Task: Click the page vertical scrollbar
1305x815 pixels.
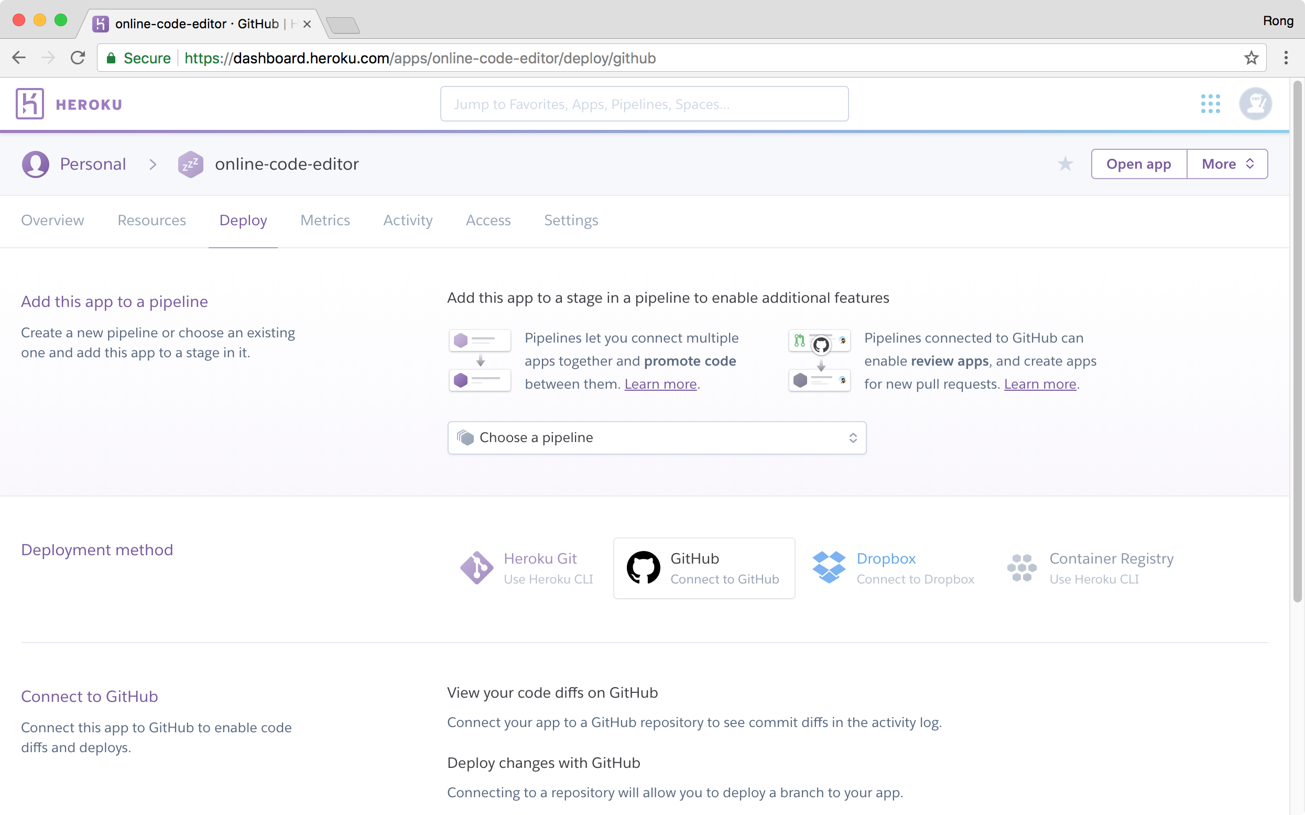Action: click(1298, 340)
